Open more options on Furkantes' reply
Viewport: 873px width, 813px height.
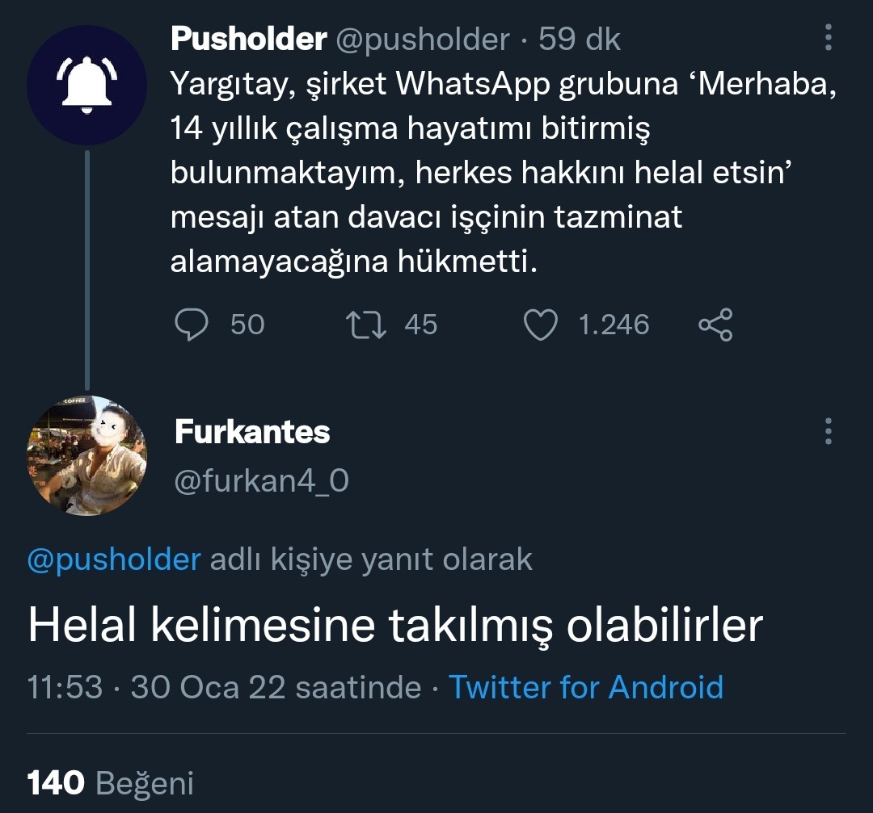tap(828, 431)
